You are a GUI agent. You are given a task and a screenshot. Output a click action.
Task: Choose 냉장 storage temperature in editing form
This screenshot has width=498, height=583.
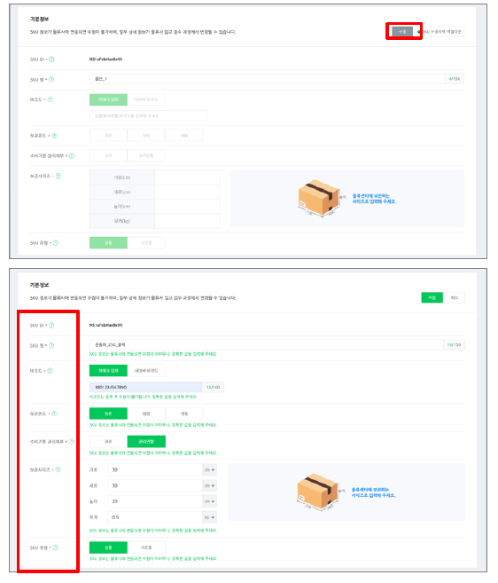coord(146,414)
